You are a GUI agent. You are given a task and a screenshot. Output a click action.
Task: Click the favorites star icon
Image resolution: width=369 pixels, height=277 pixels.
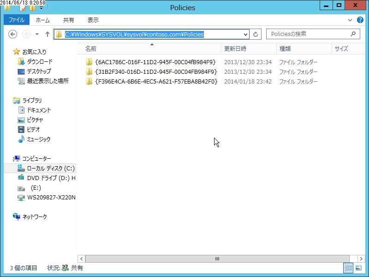(x=16, y=52)
